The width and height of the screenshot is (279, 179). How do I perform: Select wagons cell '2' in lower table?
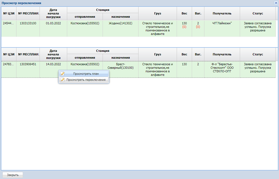click(x=198, y=69)
